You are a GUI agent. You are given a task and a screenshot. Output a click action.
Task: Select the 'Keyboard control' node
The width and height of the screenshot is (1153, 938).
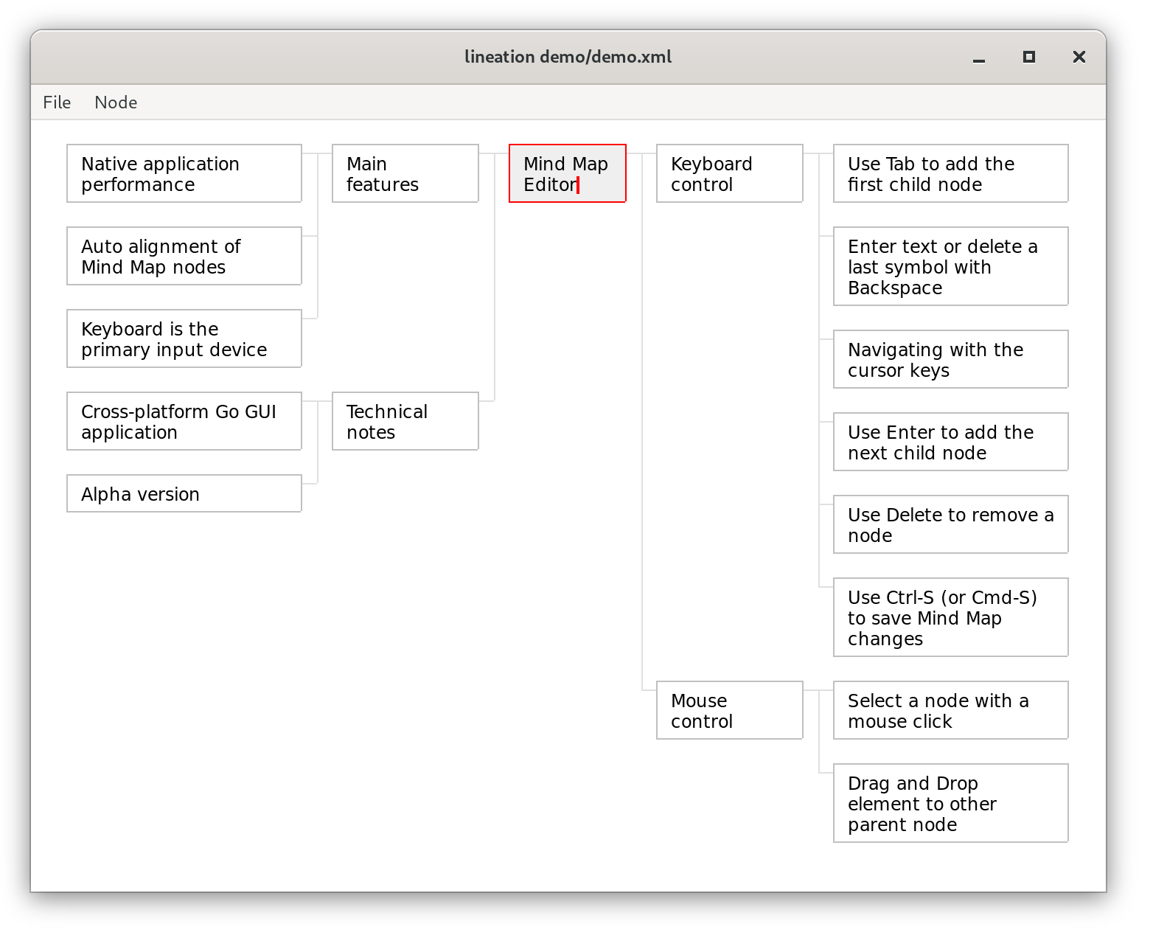pyautogui.click(x=730, y=173)
